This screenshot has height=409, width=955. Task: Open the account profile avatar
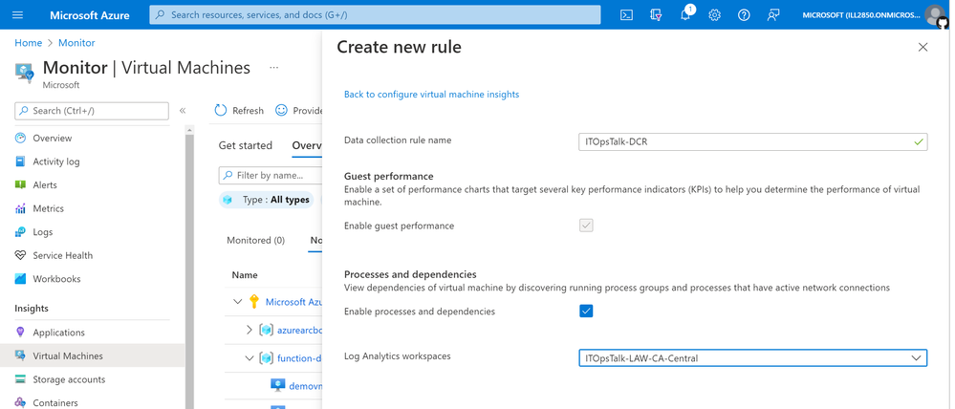[934, 15]
